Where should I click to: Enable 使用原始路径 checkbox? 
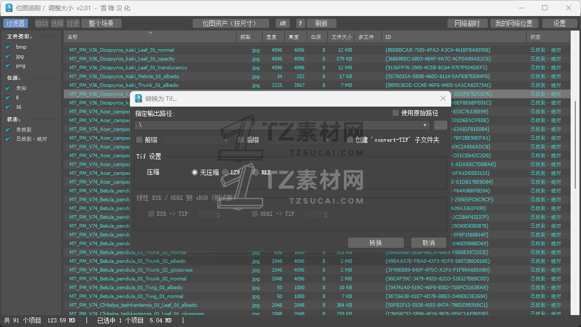[395, 113]
